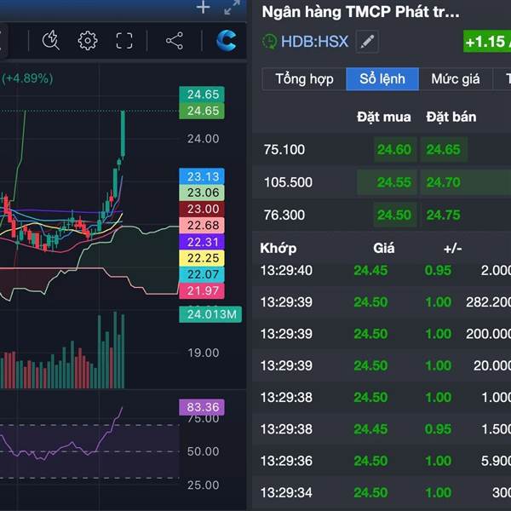The height and width of the screenshot is (511, 511).
Task: Select bid price 24.55
Action: click(x=387, y=182)
